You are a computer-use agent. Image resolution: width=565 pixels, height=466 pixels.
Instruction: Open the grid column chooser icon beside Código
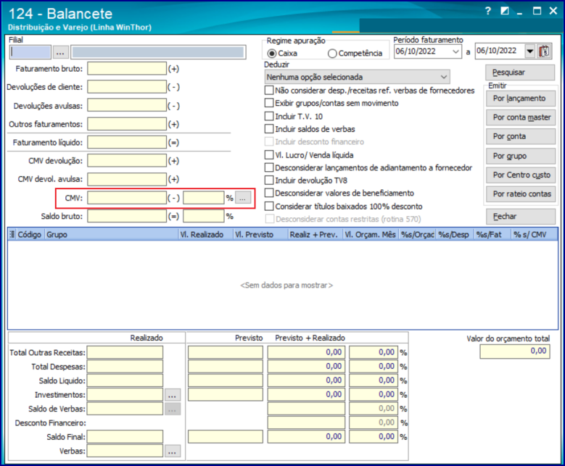pos(12,234)
